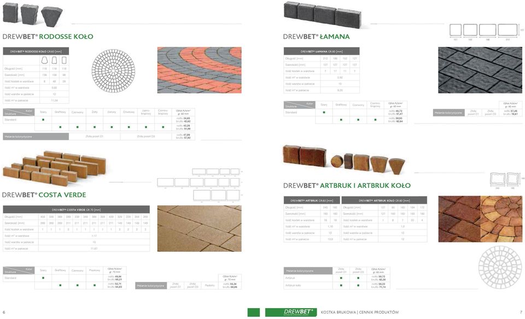525x319 pixels.
Task: Click the Czerwony column header in Rodosse color table
Action: point(77,112)
